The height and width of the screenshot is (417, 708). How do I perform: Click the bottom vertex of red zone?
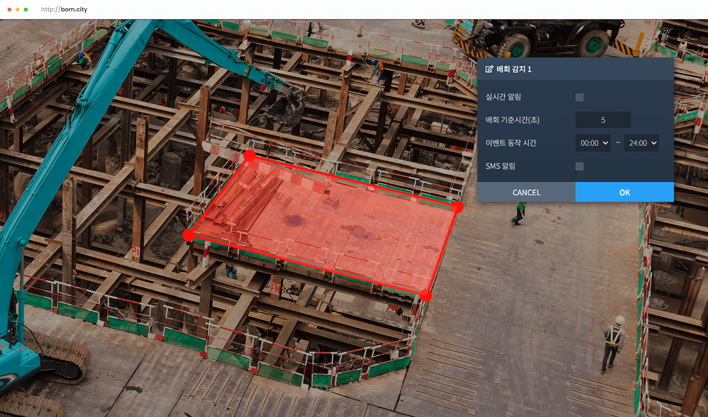(x=426, y=295)
